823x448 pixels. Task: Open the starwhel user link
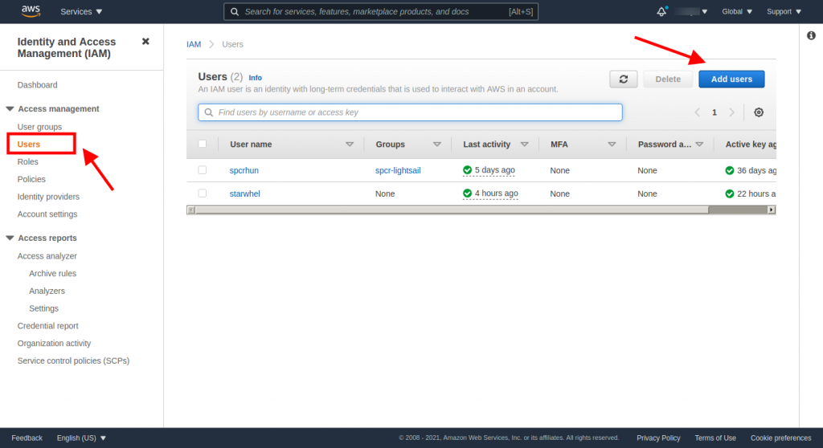click(x=244, y=193)
